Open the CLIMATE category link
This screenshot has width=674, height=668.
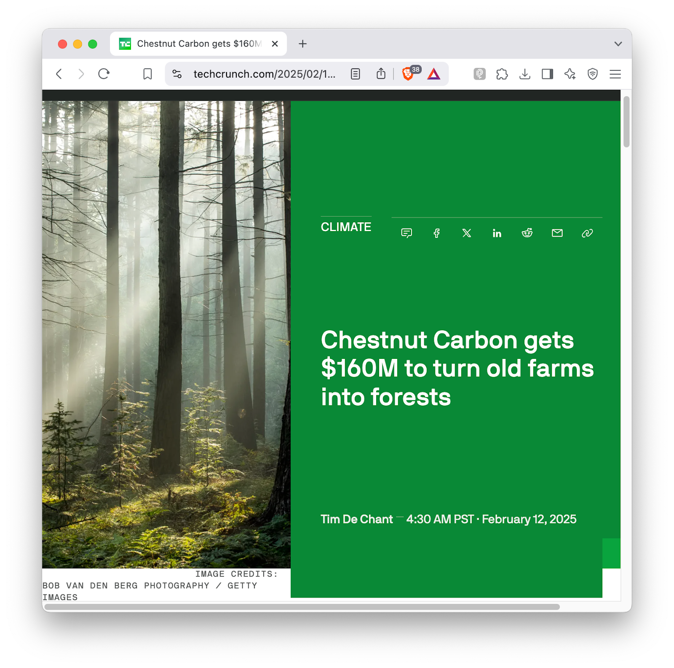click(346, 227)
